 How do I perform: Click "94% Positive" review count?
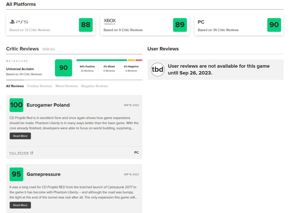pos(87,68)
